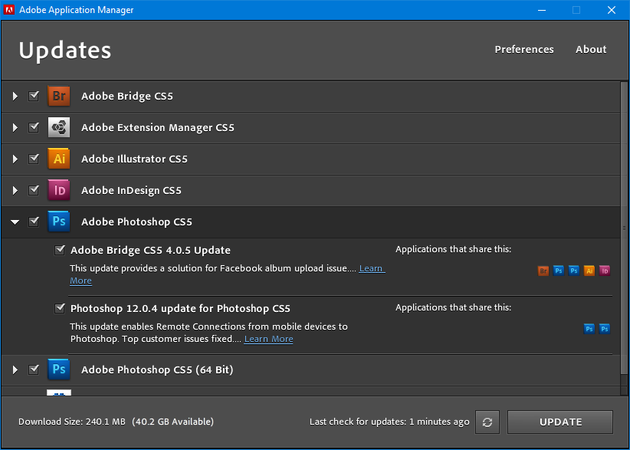The height and width of the screenshot is (450, 630).
Task: Close the Adobe Application Manager window
Action: pyautogui.click(x=611, y=10)
